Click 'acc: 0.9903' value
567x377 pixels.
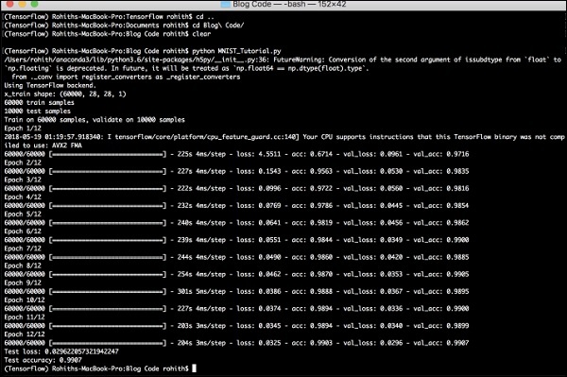coord(312,343)
